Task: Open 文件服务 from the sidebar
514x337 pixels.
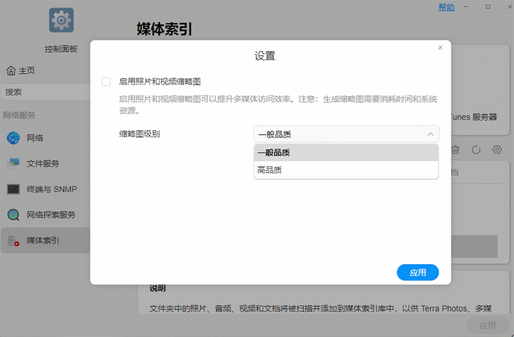Action: 13,164
